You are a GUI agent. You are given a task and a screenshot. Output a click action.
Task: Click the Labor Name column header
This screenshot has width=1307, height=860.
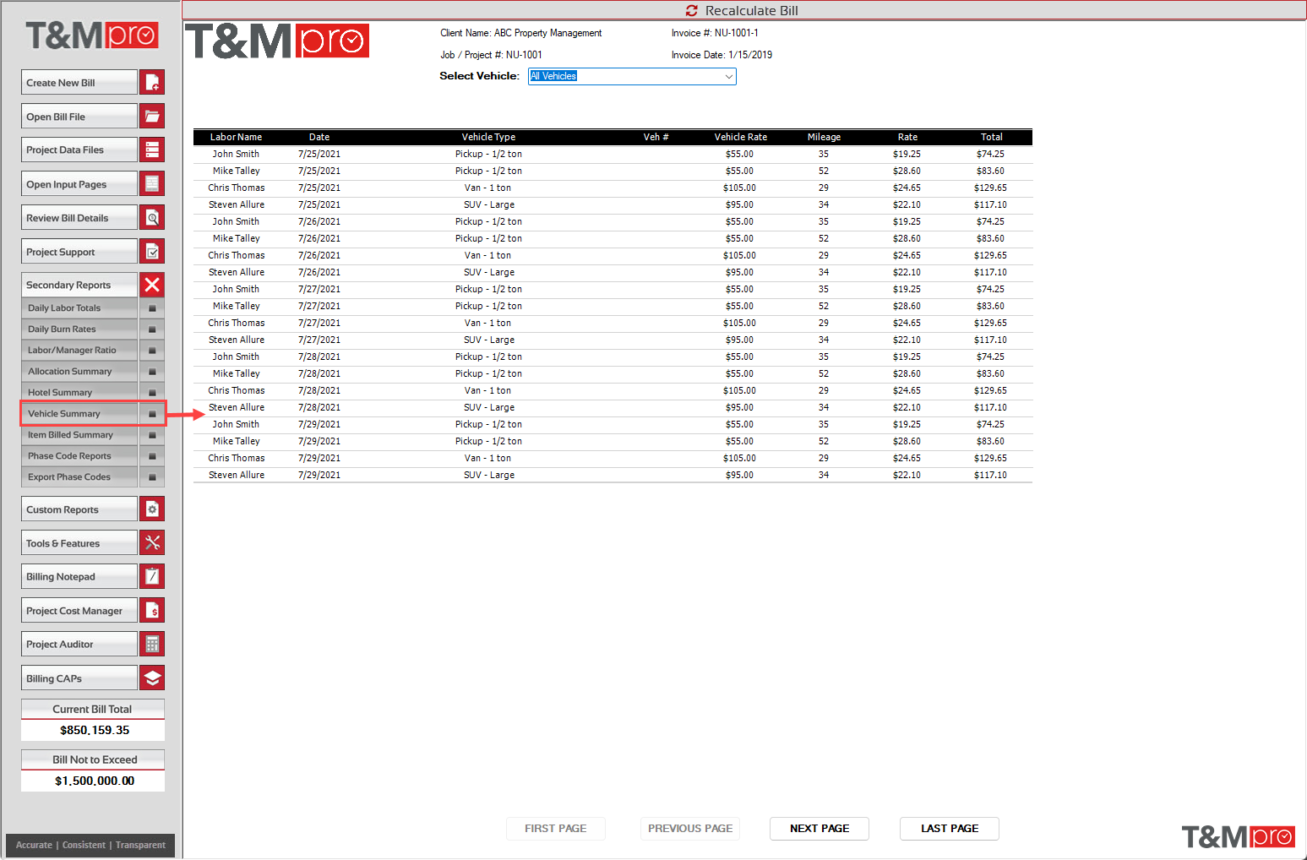pyautogui.click(x=236, y=137)
